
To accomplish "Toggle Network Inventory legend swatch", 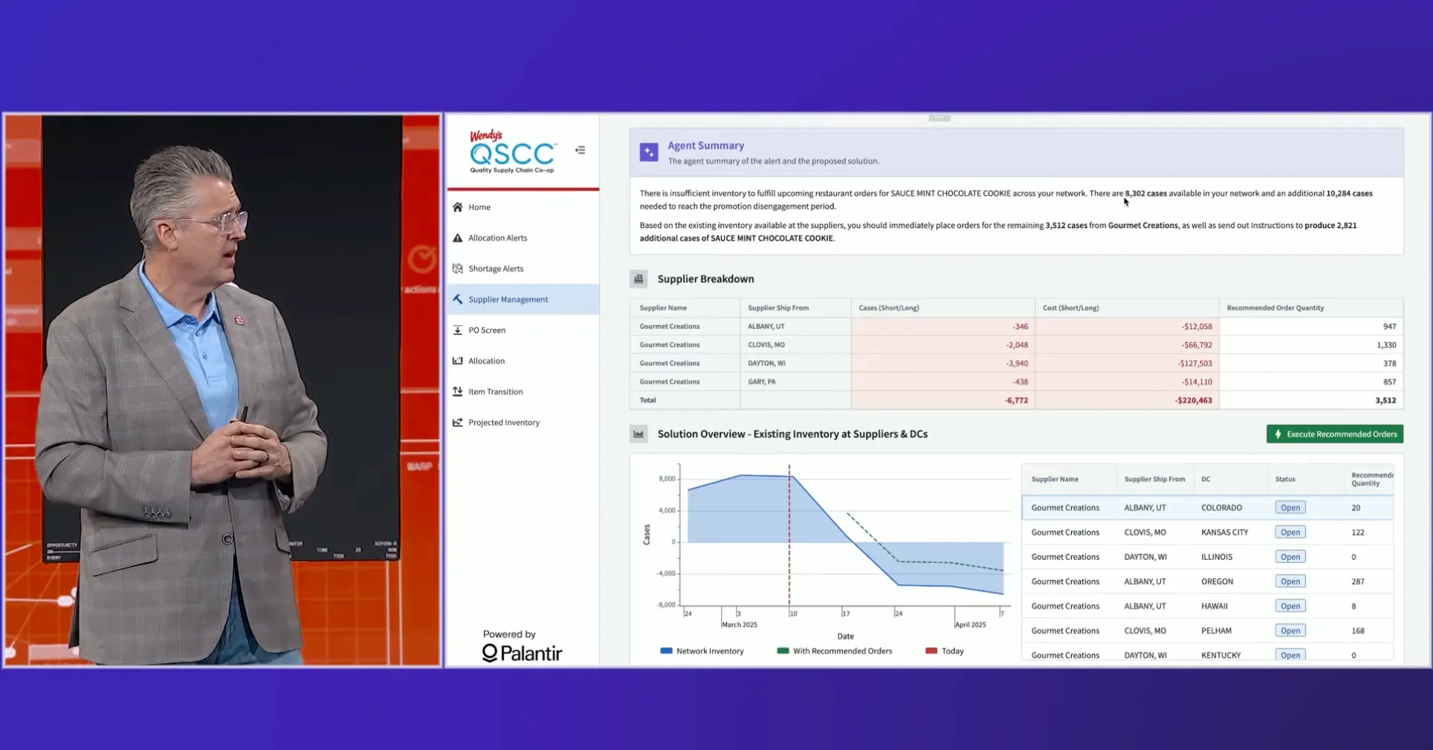I will (x=666, y=651).
